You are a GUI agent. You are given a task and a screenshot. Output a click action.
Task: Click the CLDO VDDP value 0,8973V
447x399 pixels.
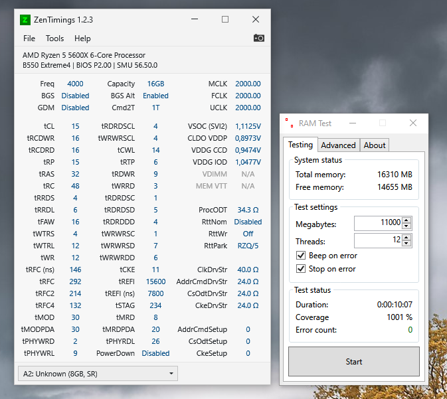[x=248, y=138]
